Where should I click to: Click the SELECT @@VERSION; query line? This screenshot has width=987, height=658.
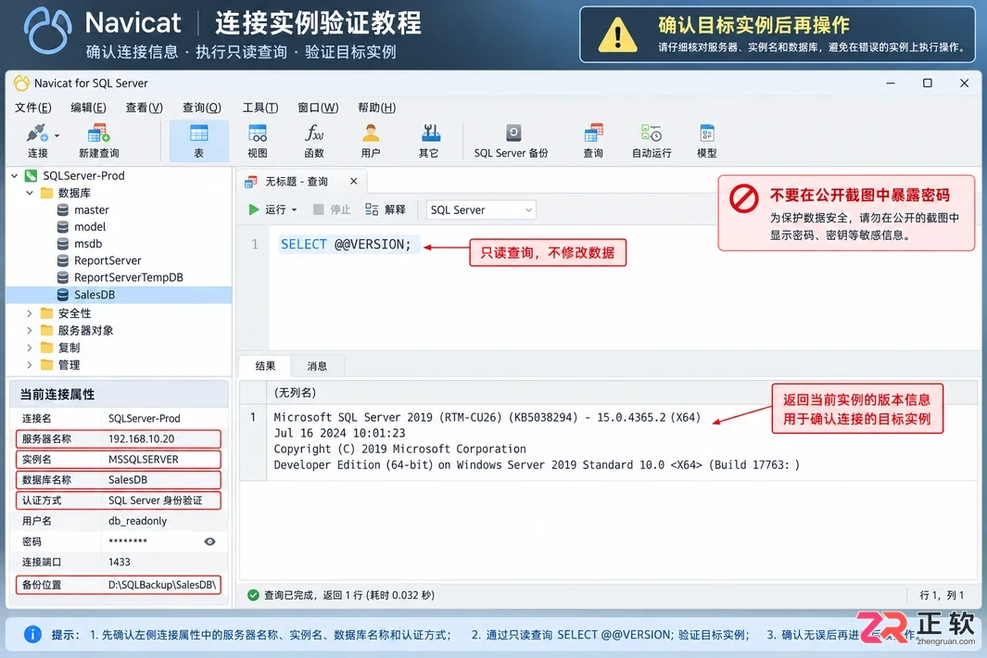(346, 245)
